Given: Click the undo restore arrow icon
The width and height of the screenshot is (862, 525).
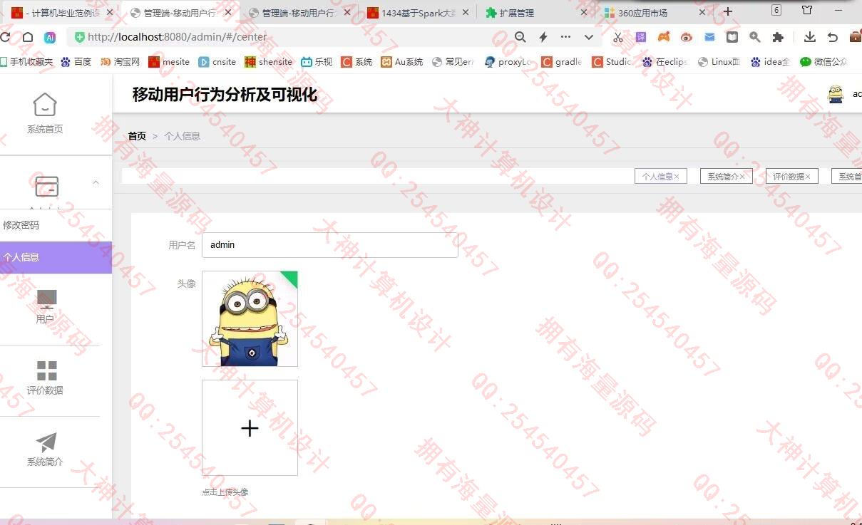Looking at the screenshot, I should pos(833,37).
